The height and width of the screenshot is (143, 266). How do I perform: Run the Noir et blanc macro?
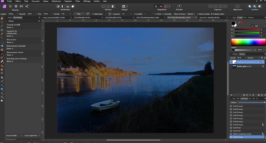[11, 40]
